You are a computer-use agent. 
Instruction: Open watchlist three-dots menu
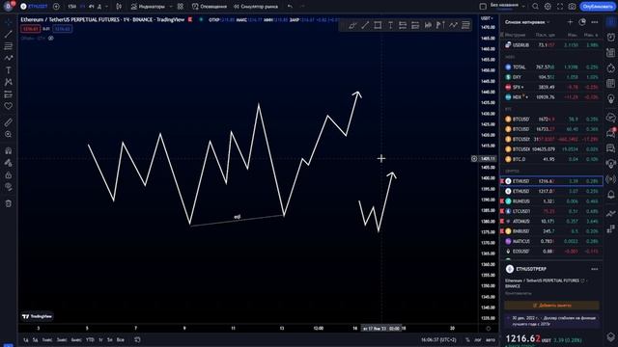[595, 22]
